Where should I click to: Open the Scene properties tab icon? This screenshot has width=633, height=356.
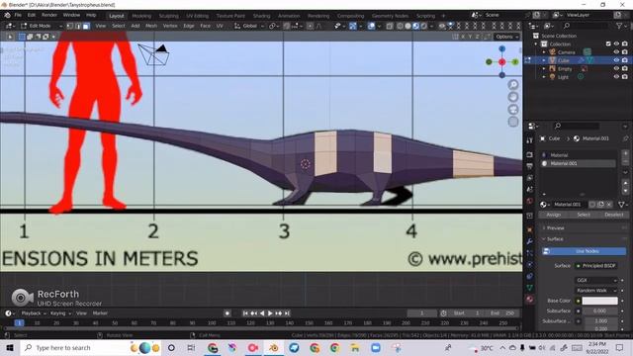pyautogui.click(x=530, y=189)
